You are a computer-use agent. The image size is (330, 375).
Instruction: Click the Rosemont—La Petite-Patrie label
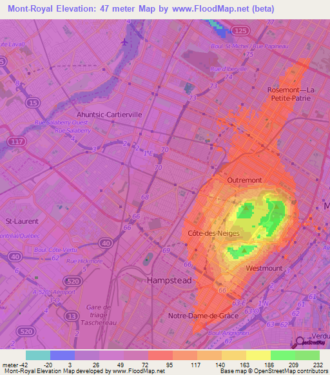coord(291,94)
